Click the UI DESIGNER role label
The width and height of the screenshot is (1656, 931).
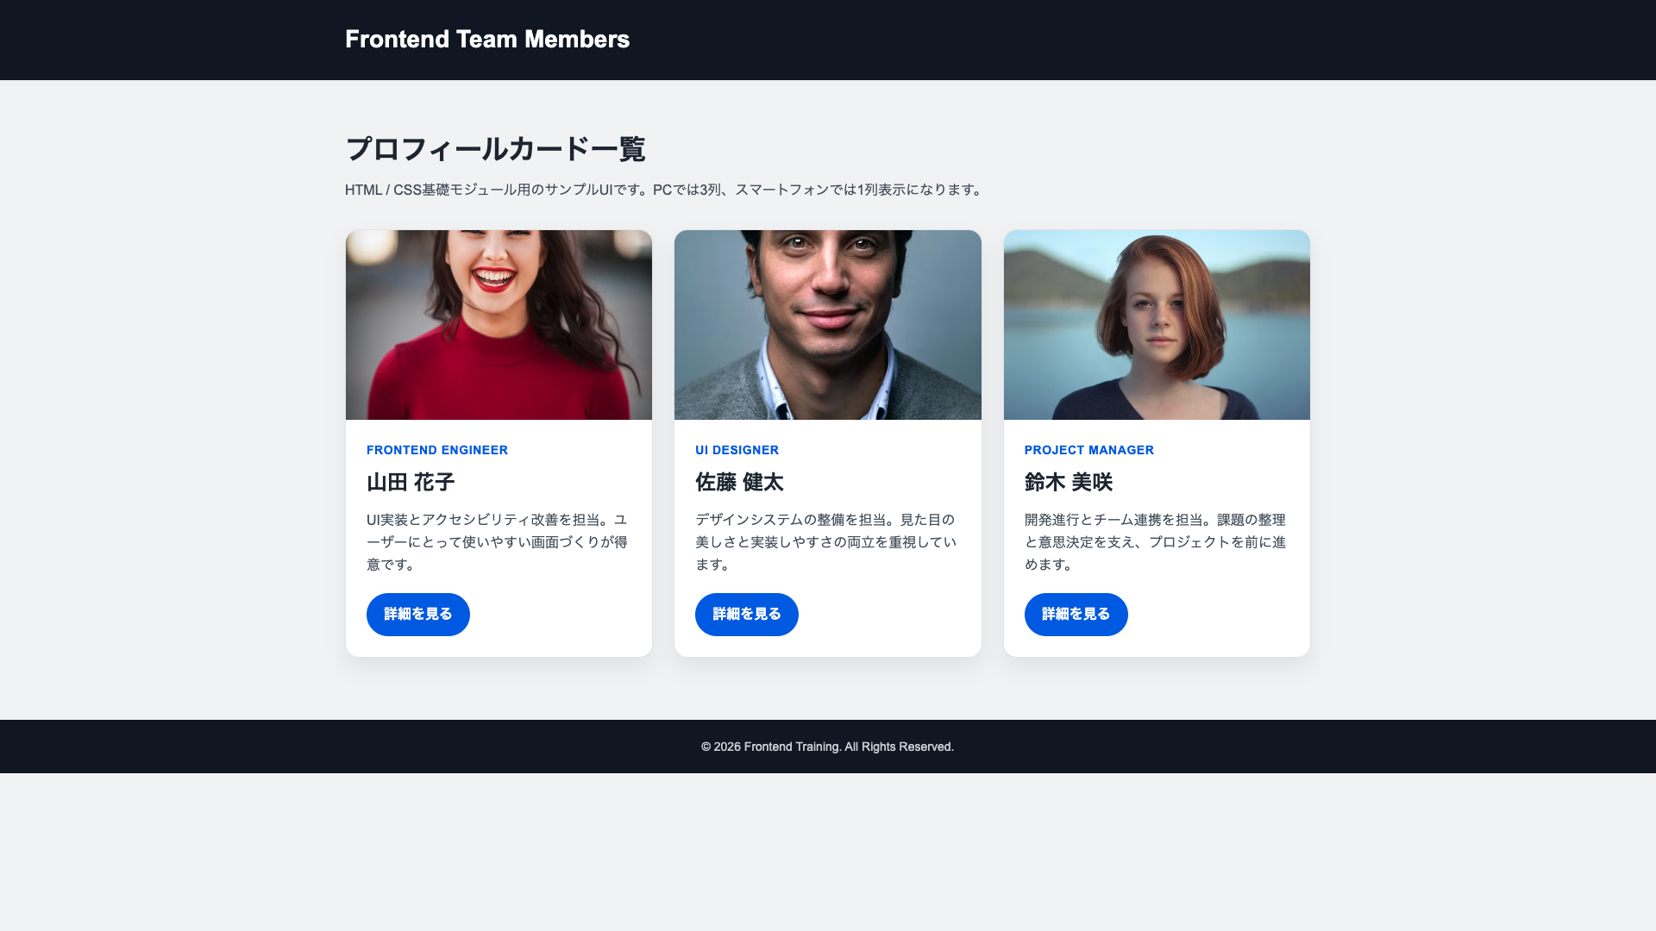[737, 450]
